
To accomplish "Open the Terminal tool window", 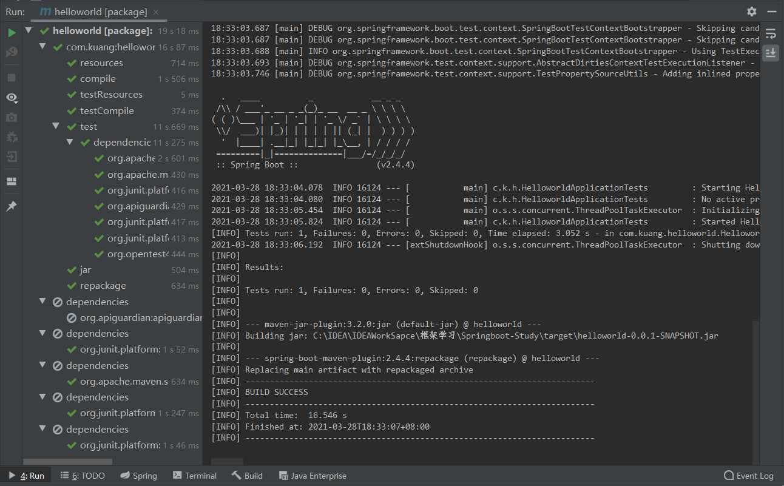I will (x=194, y=476).
